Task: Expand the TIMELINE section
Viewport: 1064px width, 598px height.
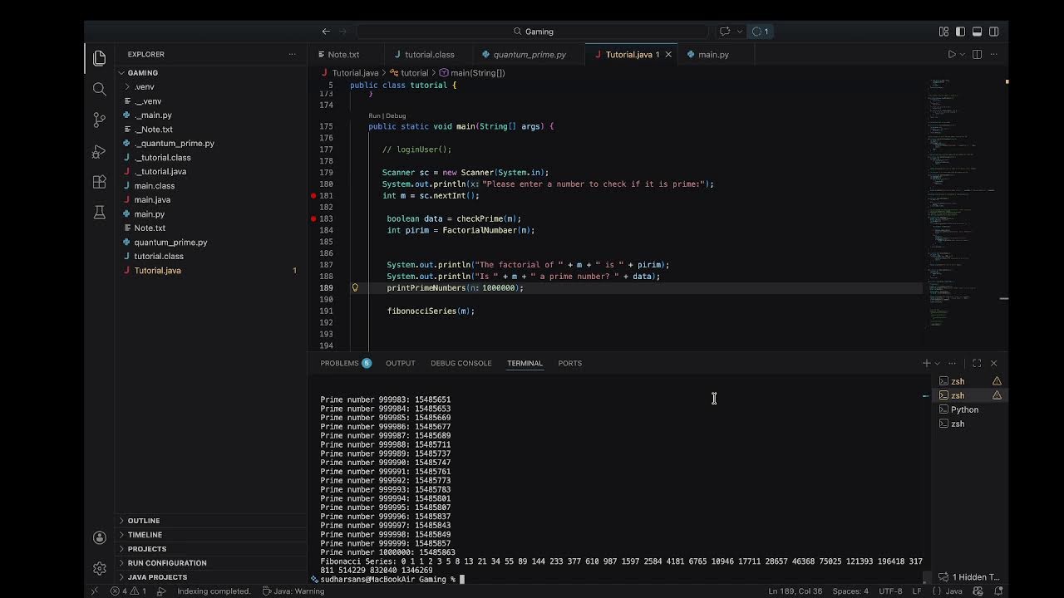Action: pos(212,535)
